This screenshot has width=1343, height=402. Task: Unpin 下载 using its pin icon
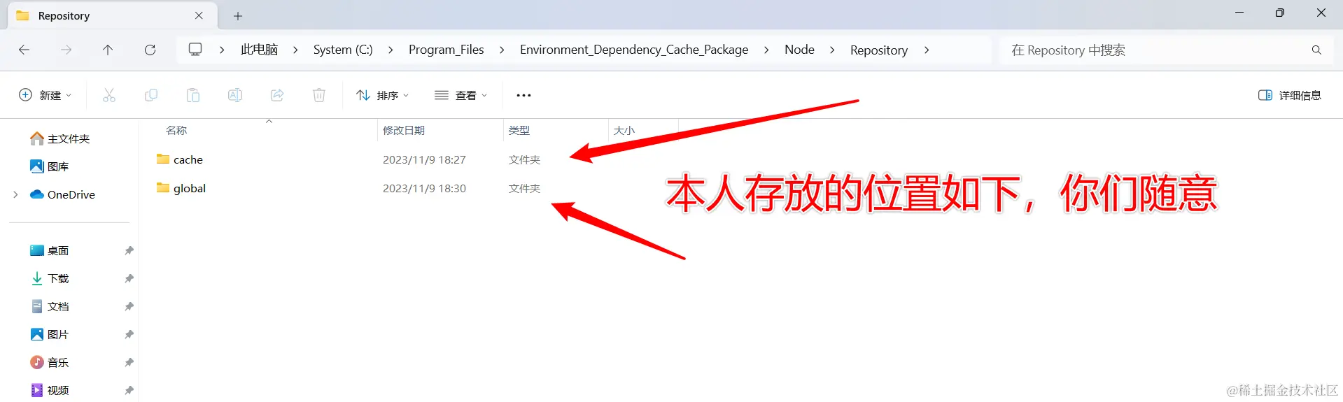point(129,278)
